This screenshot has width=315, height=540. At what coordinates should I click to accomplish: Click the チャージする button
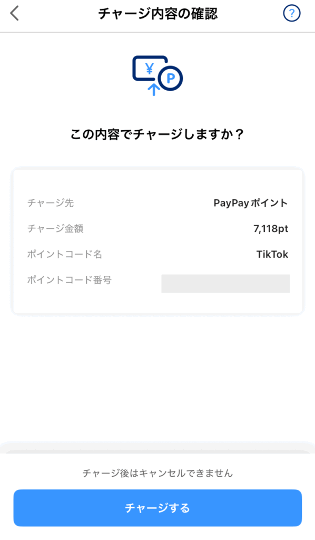pyautogui.click(x=157, y=508)
